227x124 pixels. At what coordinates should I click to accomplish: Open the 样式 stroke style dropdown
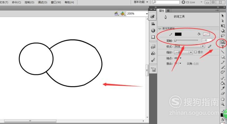pyautogui.click(x=189, y=46)
